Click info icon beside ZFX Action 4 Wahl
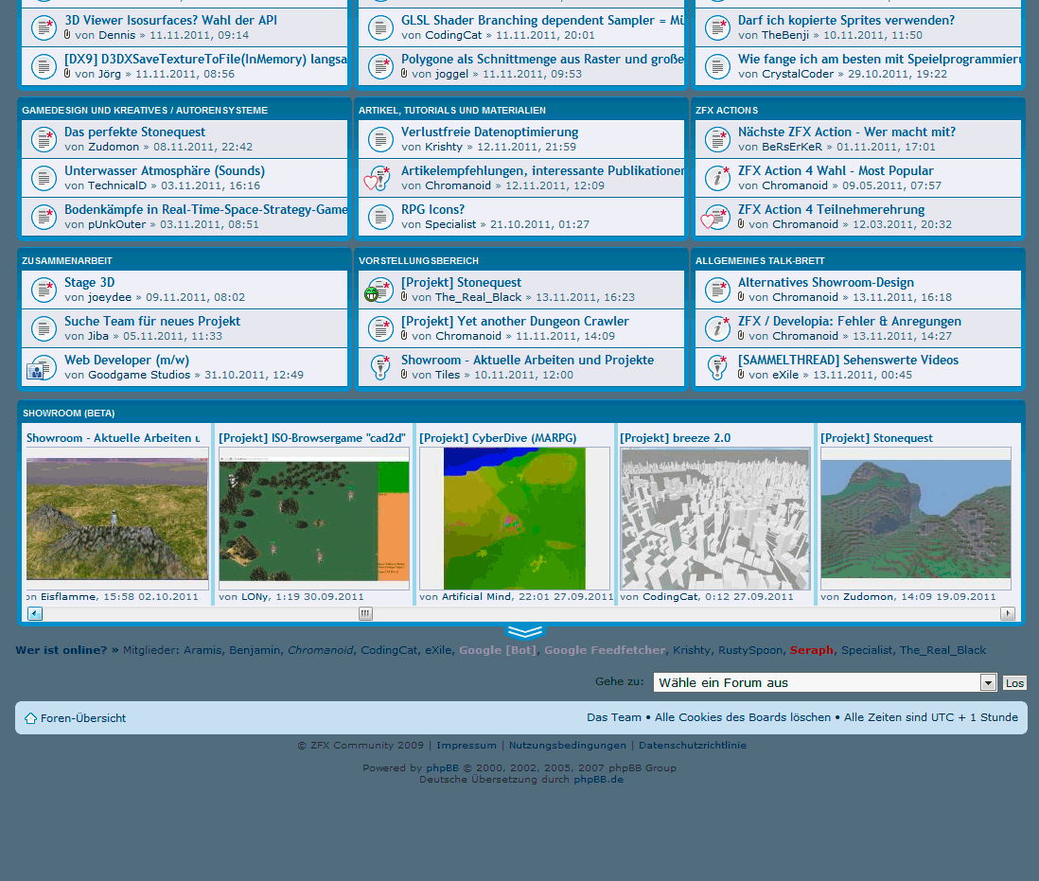Image resolution: width=1039 pixels, height=881 pixels. 718,178
